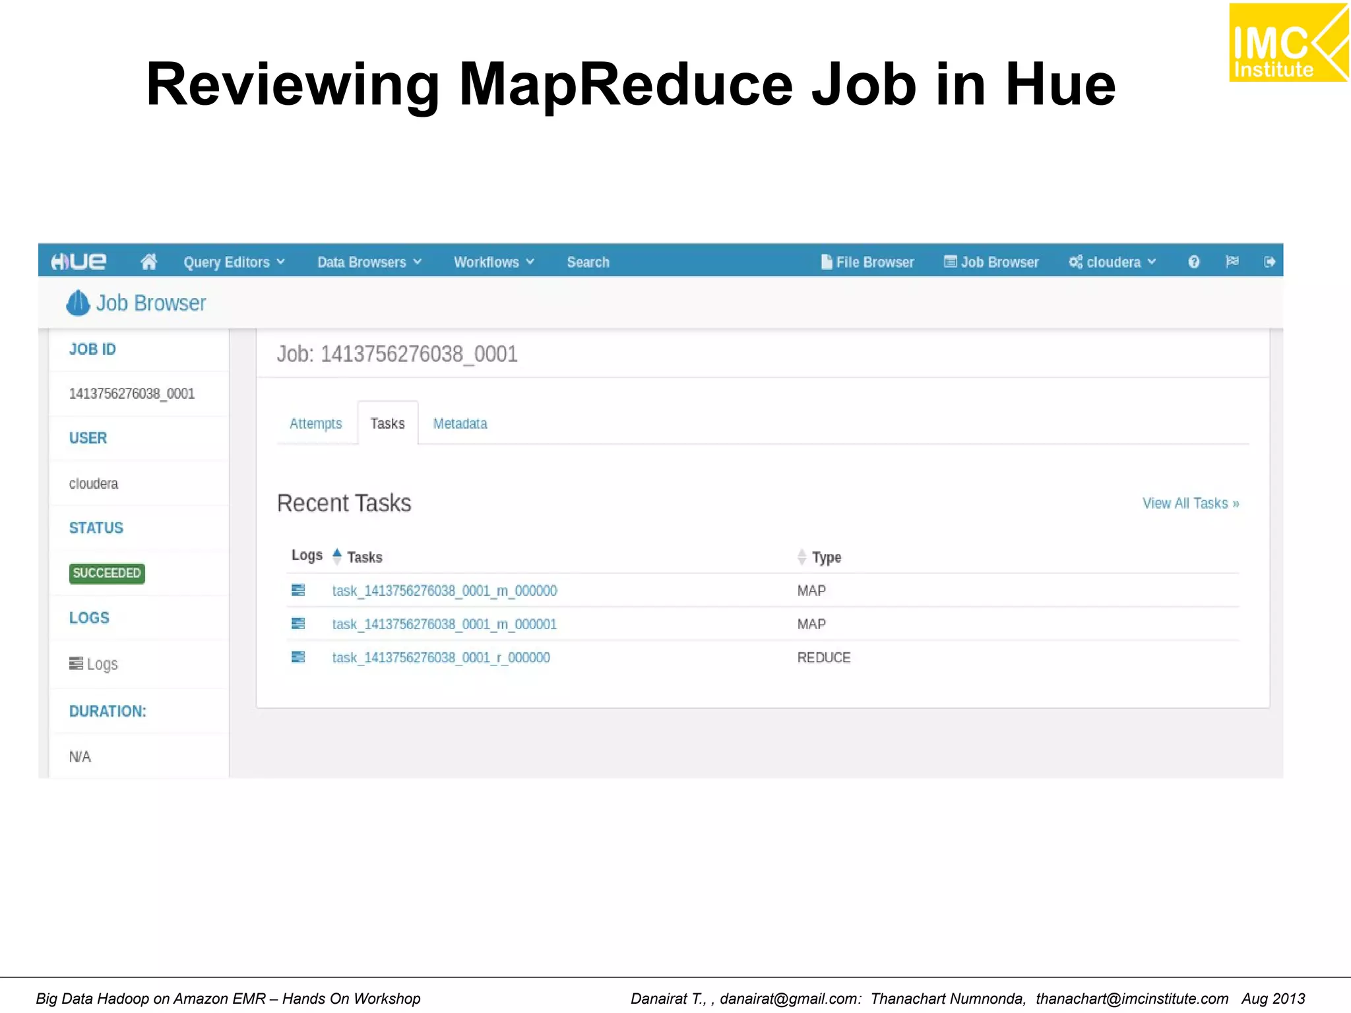Switch to the Attempts tab

click(x=316, y=423)
